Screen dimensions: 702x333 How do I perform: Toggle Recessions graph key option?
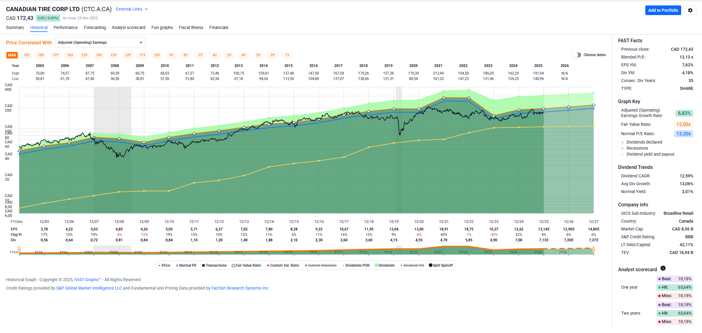(637, 148)
